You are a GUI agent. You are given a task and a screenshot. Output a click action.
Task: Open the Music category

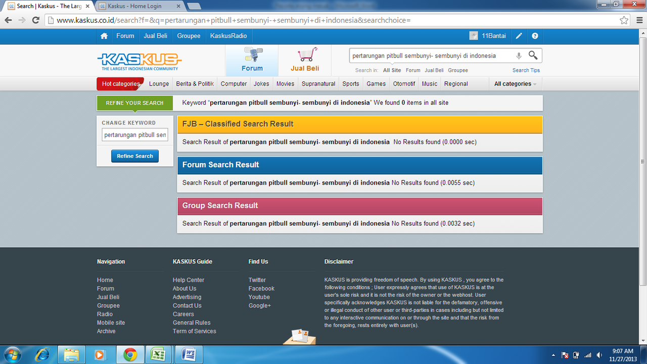(430, 84)
